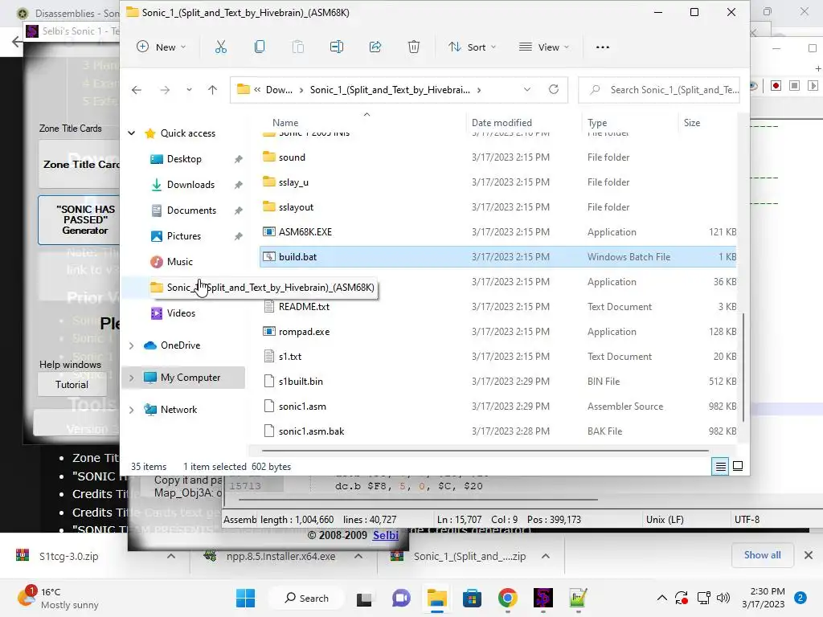Select Music in the navigation pane
This screenshot has width=823, height=617.
tap(179, 262)
